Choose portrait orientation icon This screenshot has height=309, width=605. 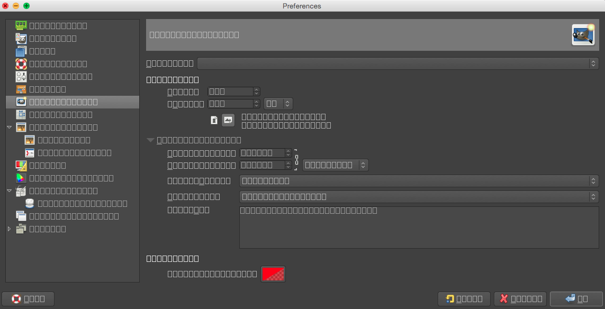coord(214,120)
